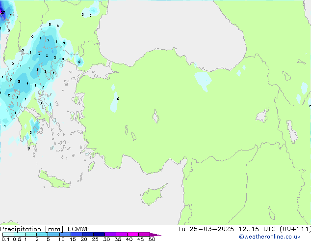Select the 2–5 mm legend color box
This screenshot has height=241, width=311.
(x=42, y=235)
